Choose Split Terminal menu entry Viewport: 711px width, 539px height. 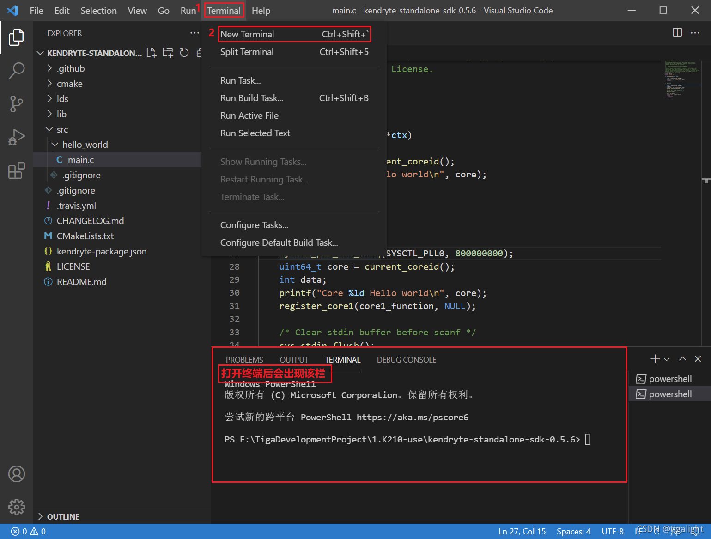(294, 52)
